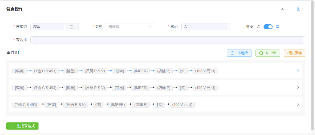Screen dimensions: 315x135
Task: Select the {或是} tag at start of second row
Action: click(20, 88)
